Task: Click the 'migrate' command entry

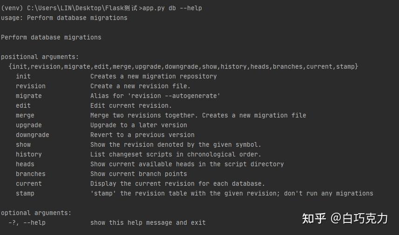Action: coord(29,96)
